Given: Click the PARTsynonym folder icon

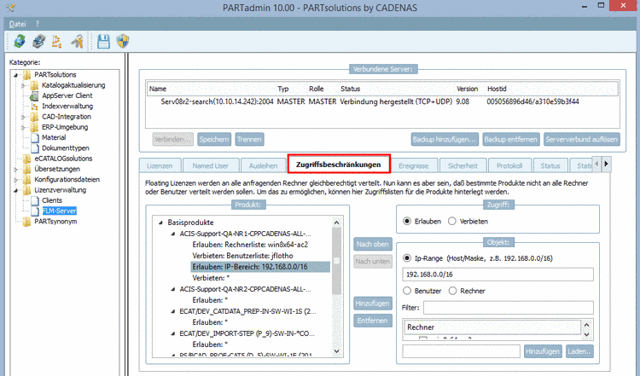Looking at the screenshot, I should tap(27, 222).
